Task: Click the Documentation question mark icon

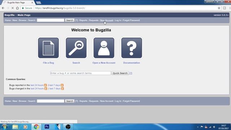Action: (131, 48)
